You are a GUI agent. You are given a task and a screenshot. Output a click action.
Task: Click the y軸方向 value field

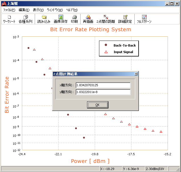(x=103, y=92)
